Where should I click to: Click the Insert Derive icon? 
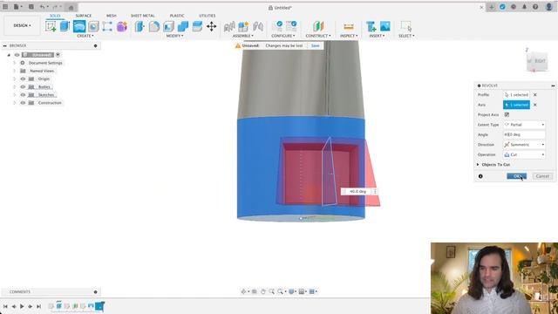(x=371, y=26)
